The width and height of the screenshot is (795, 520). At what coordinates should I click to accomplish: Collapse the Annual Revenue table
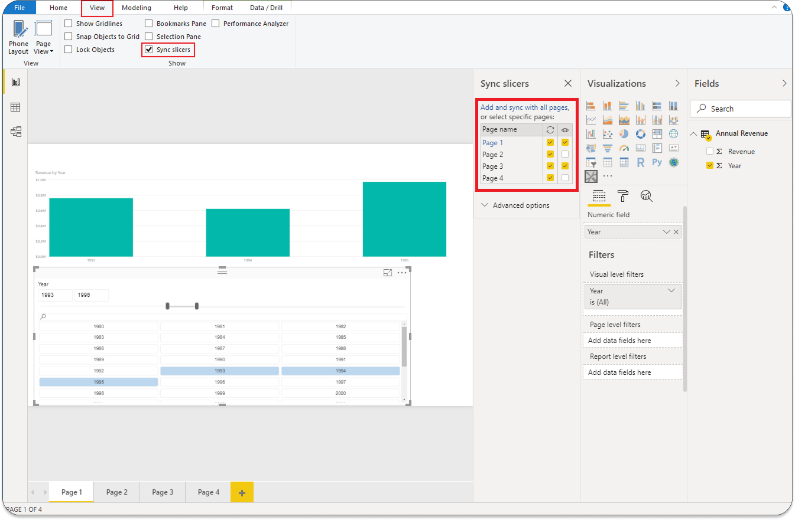tap(693, 134)
